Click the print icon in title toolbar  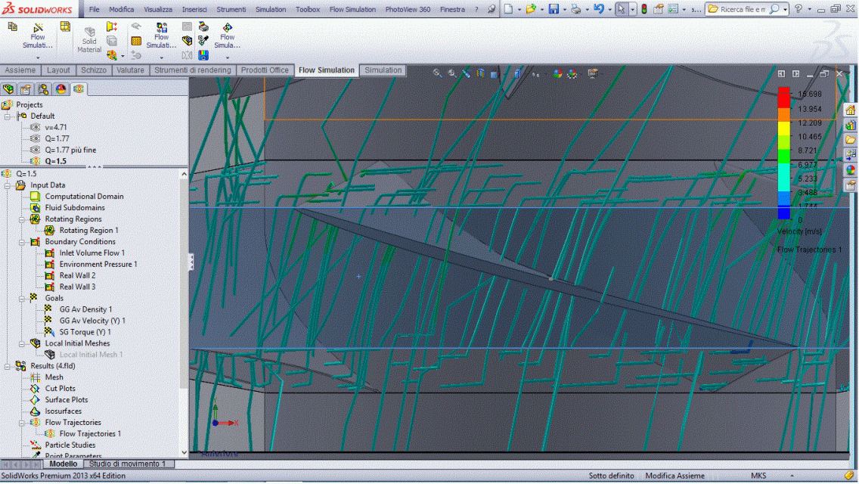pyautogui.click(x=575, y=9)
